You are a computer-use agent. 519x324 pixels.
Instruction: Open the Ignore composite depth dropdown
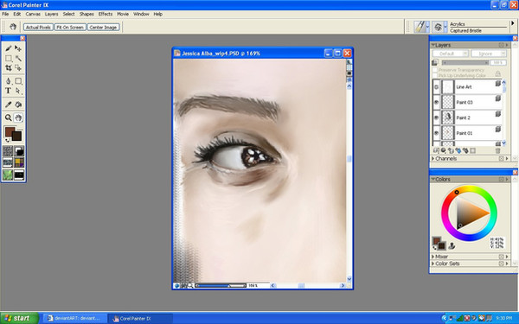click(x=489, y=54)
